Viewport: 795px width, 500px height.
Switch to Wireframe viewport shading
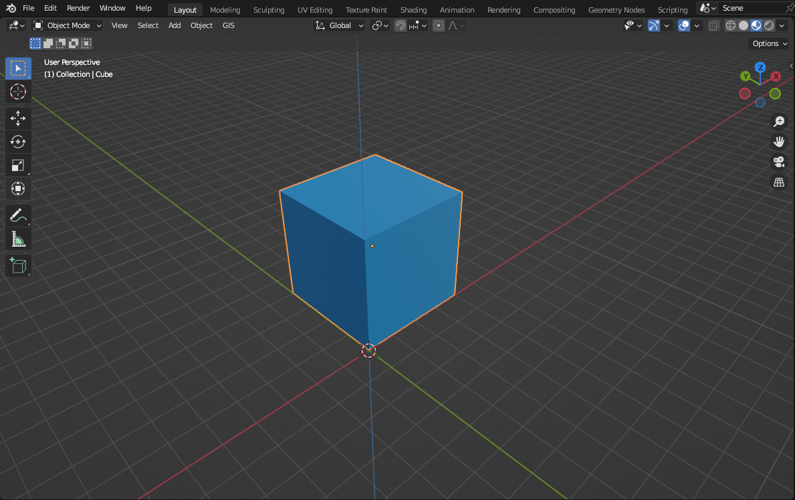coord(730,25)
